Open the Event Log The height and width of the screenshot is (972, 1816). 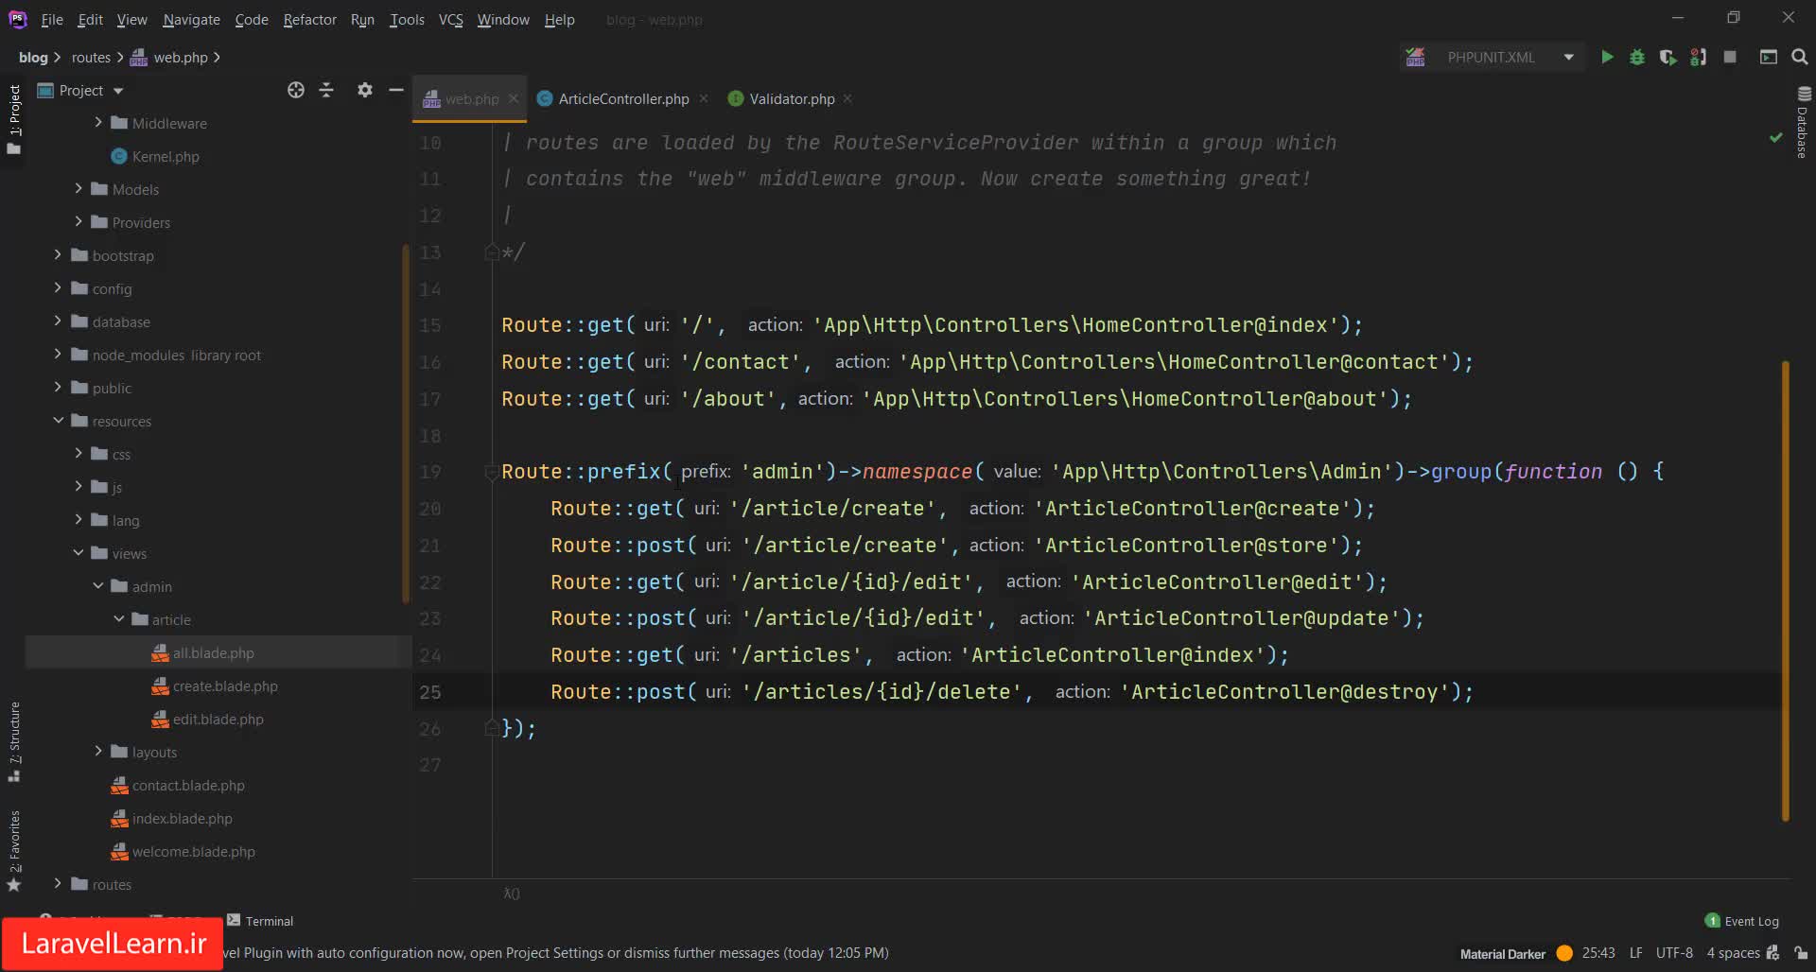(x=1741, y=921)
